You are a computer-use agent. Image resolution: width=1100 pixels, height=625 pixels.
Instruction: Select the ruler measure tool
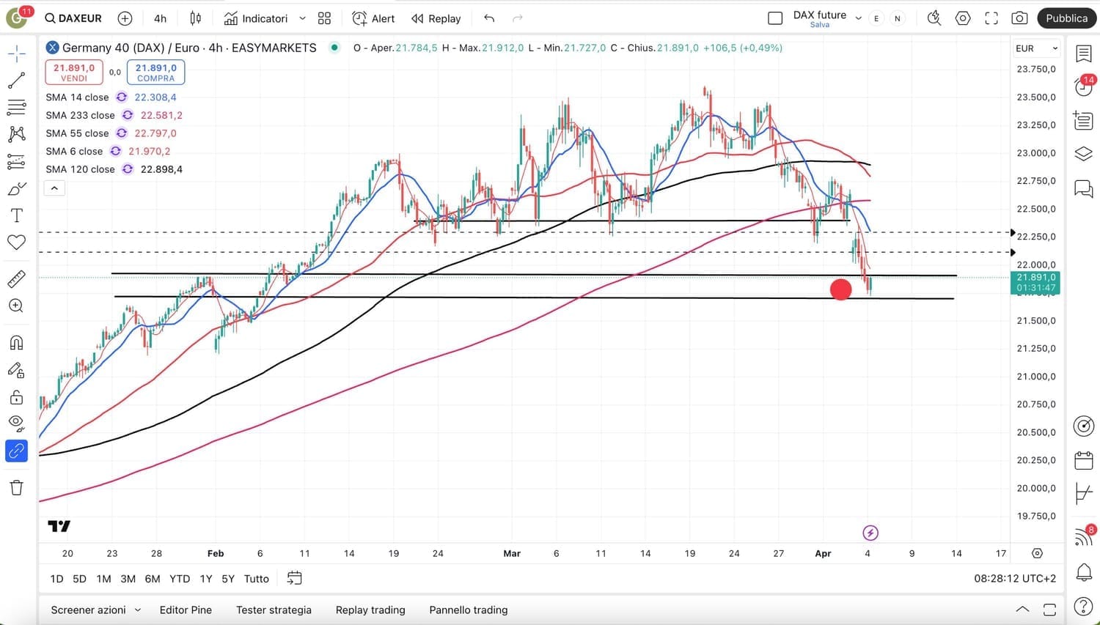click(x=16, y=279)
